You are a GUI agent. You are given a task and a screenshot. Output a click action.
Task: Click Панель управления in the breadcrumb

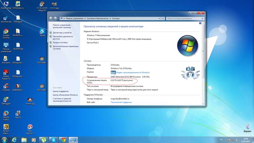[74, 18]
